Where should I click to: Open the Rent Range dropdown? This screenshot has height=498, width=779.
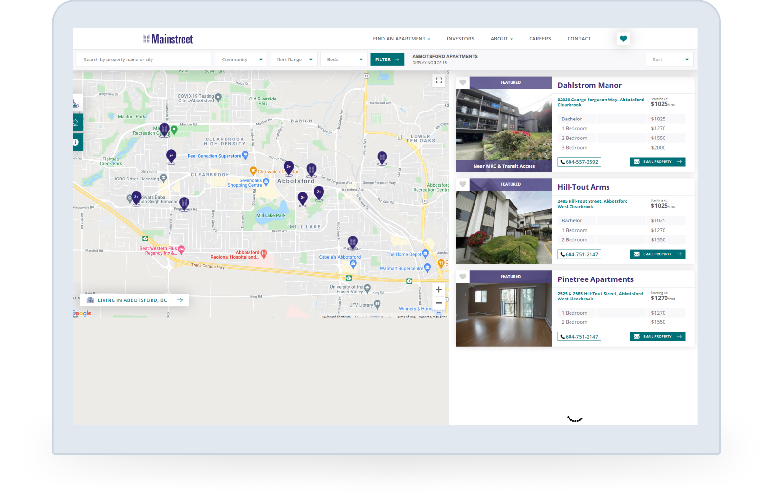click(x=294, y=60)
